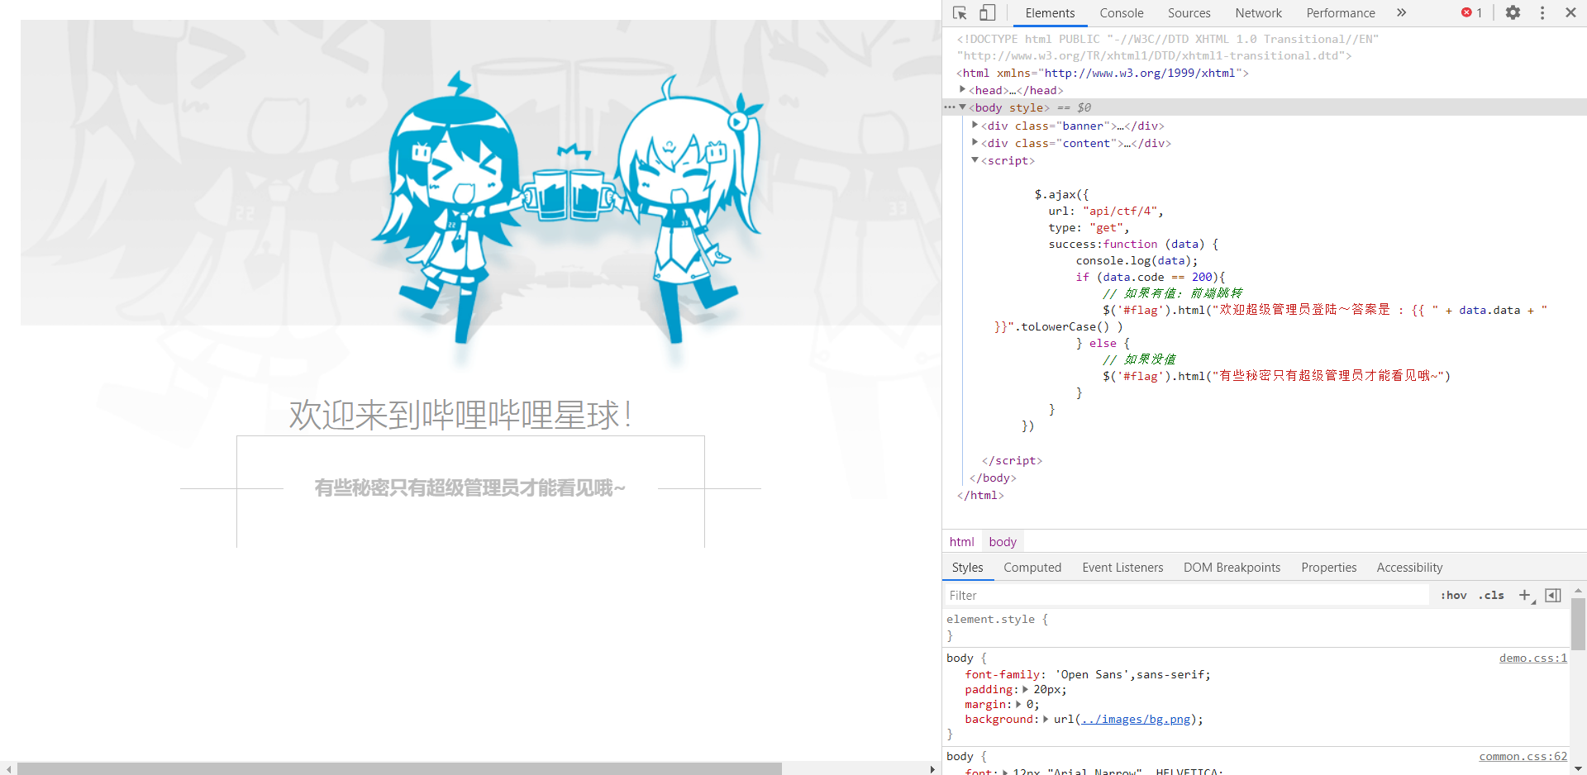Viewport: 1587px width, 775px height.
Task: Click the page horizontal scrollbar thumb
Action: click(x=399, y=768)
